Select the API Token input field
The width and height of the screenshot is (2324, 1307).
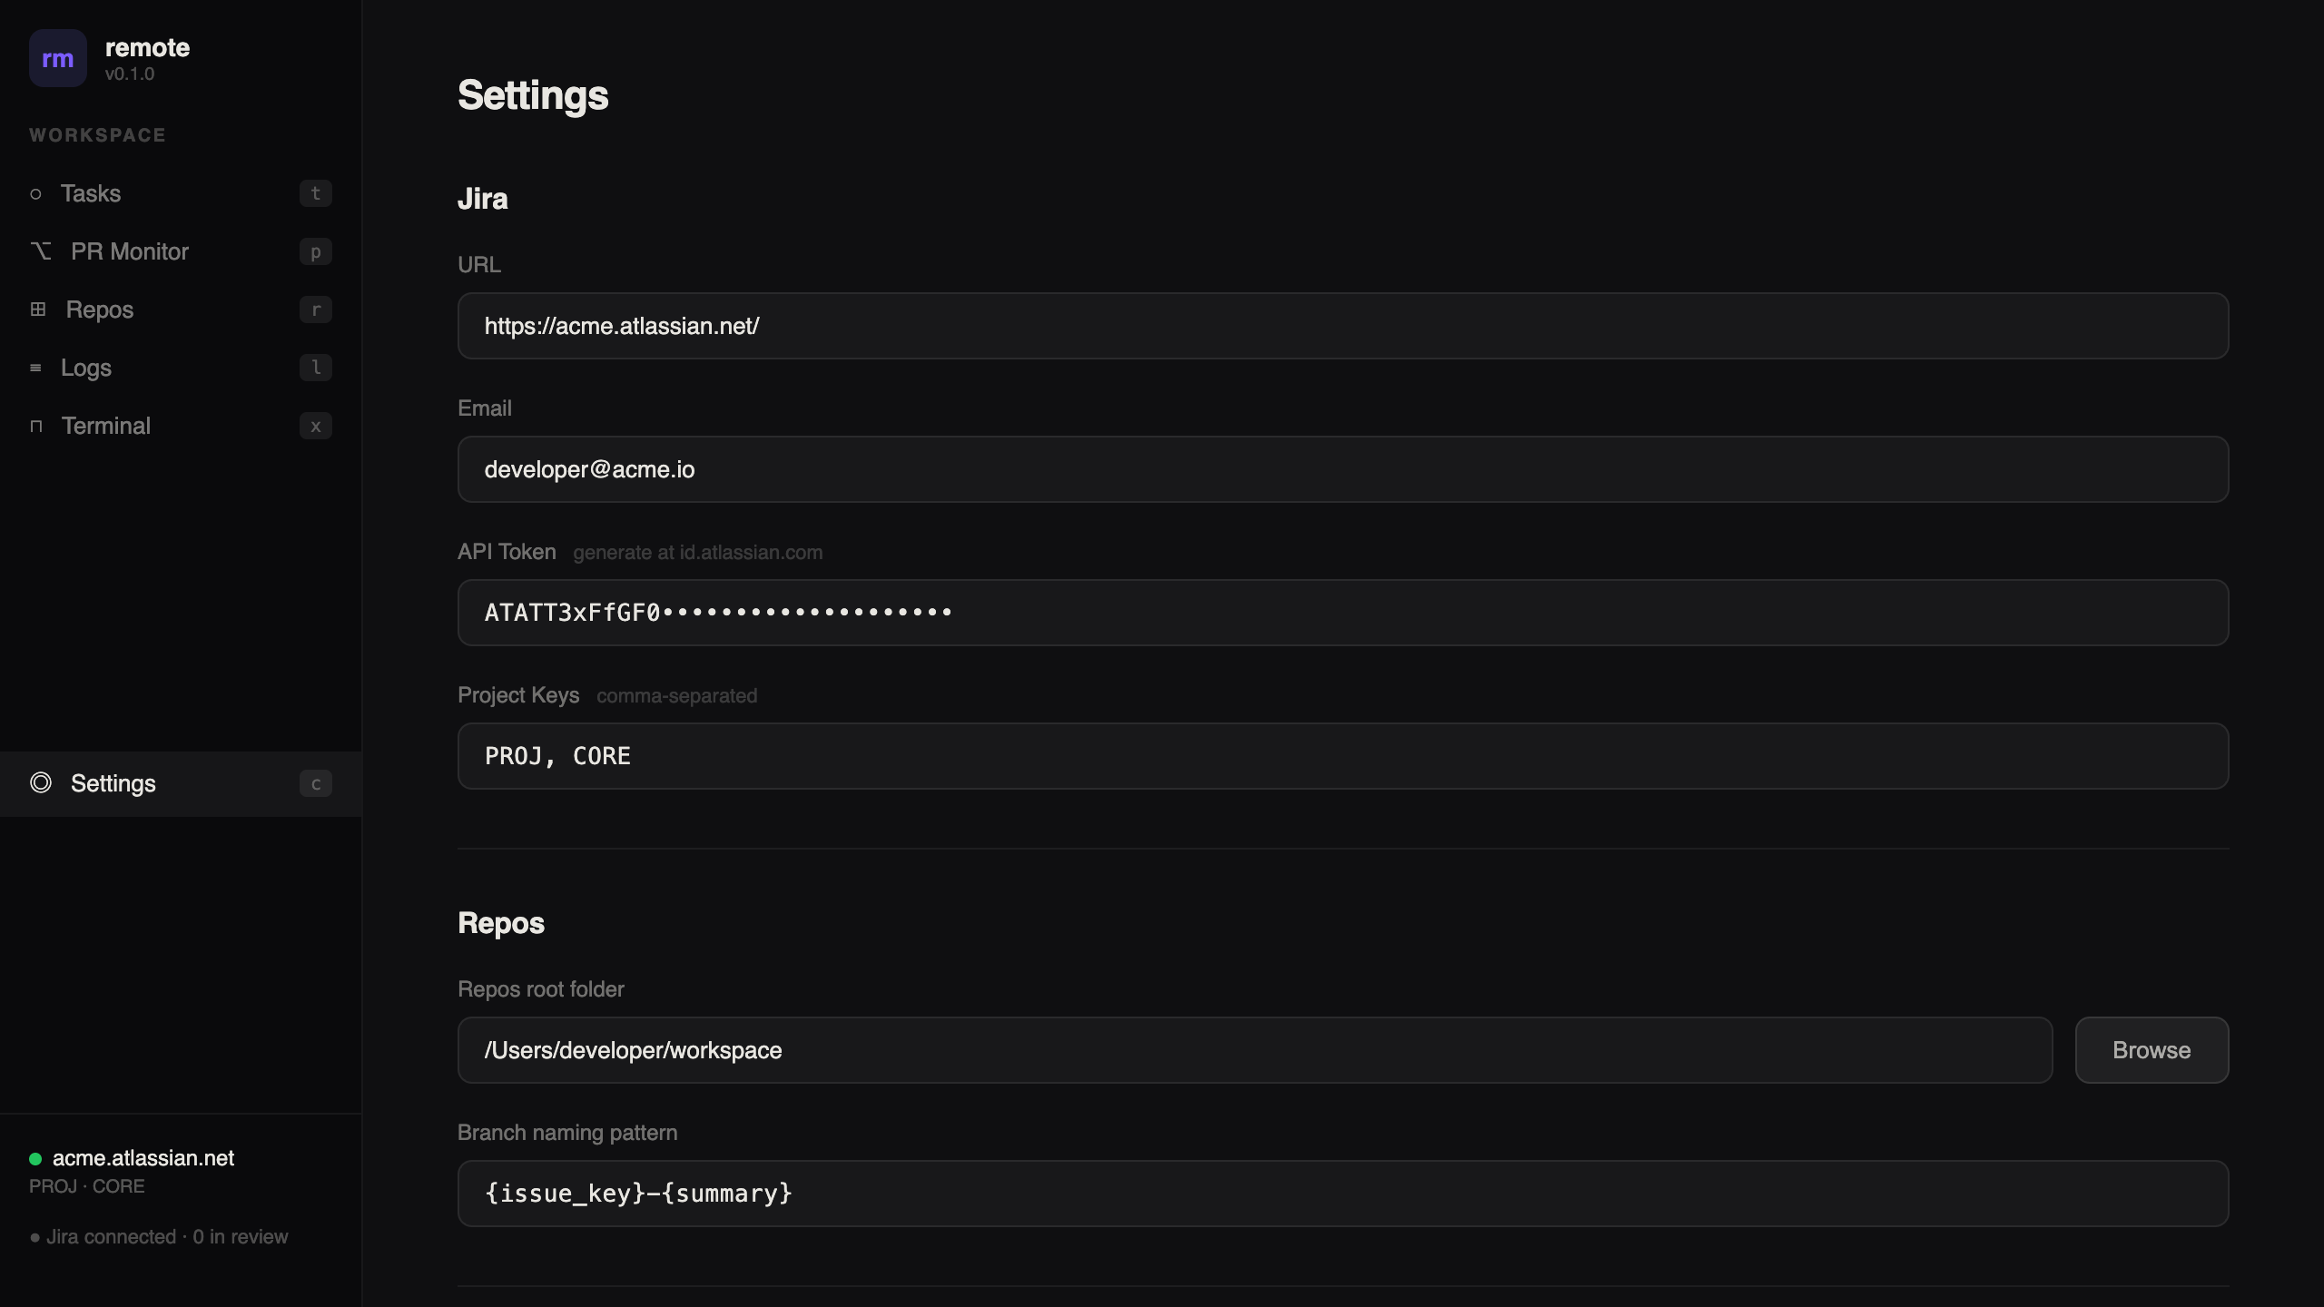1343,613
